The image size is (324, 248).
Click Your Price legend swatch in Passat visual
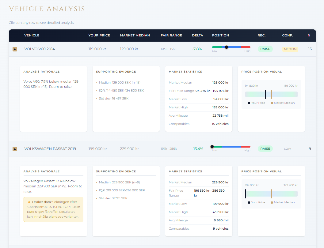coord(249,202)
